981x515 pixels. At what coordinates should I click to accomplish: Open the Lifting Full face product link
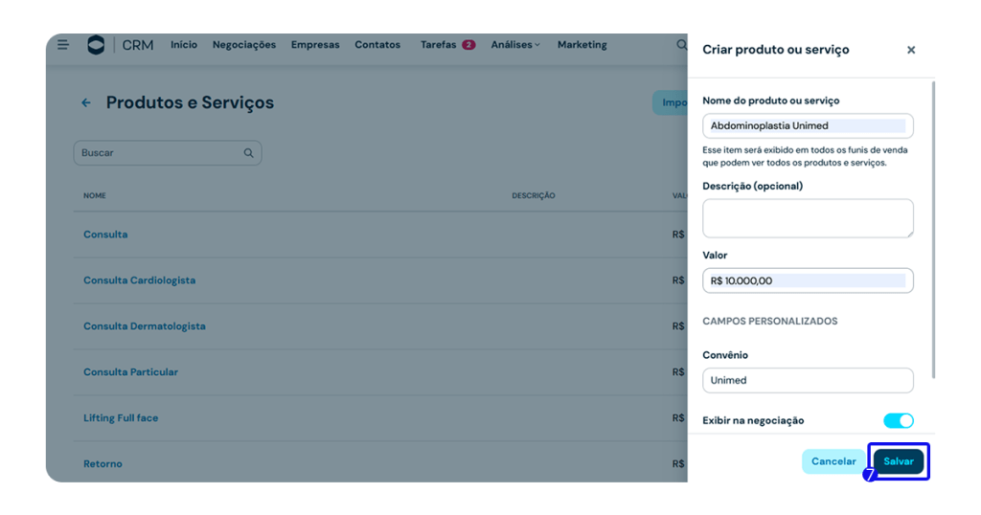pyautogui.click(x=121, y=418)
